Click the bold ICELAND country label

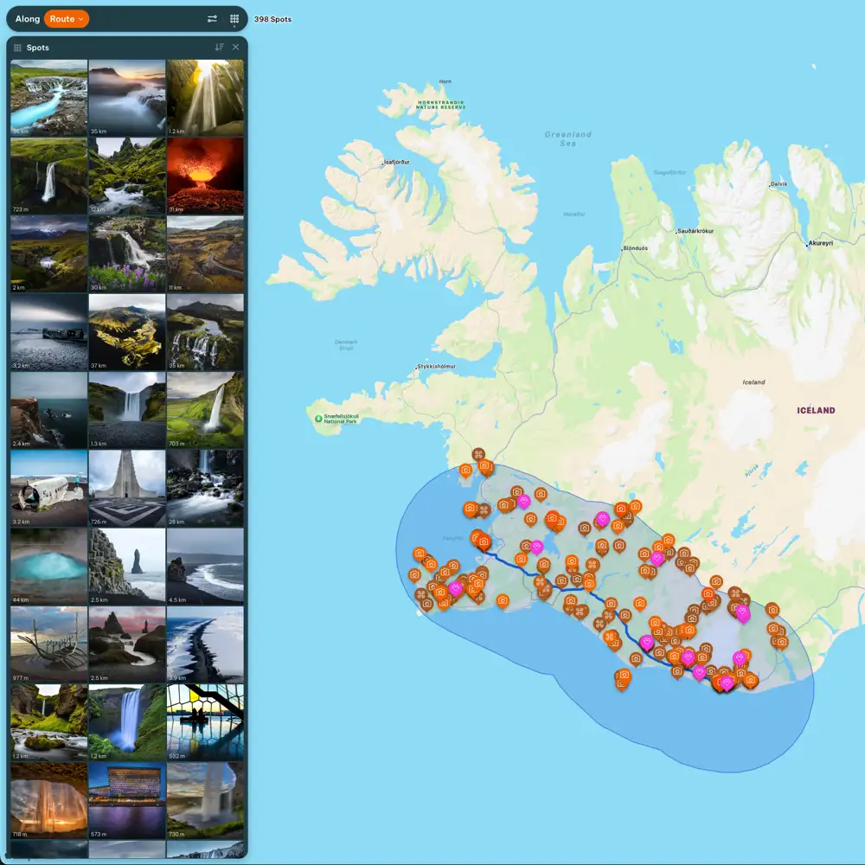(x=816, y=410)
